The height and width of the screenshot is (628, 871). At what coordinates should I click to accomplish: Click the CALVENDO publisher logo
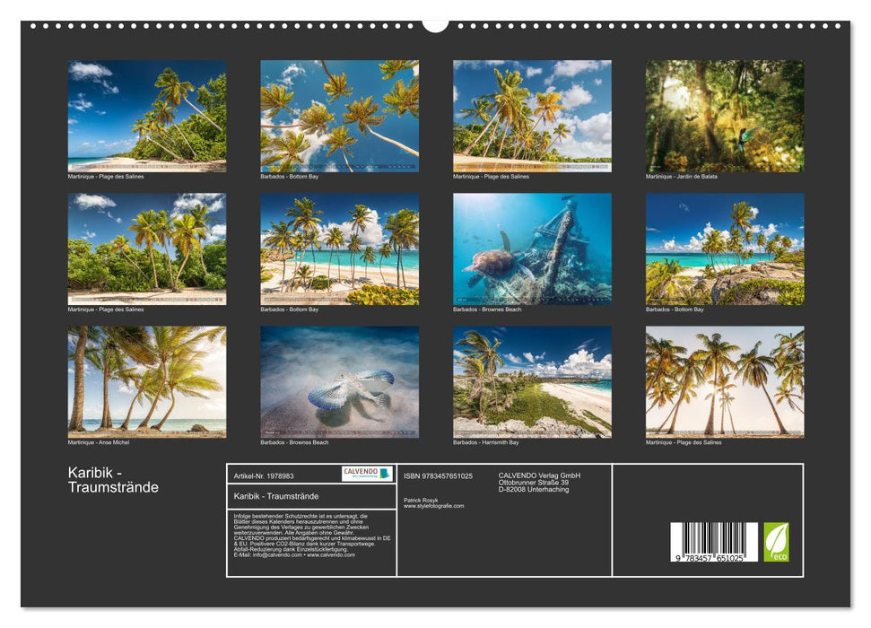coord(360,473)
